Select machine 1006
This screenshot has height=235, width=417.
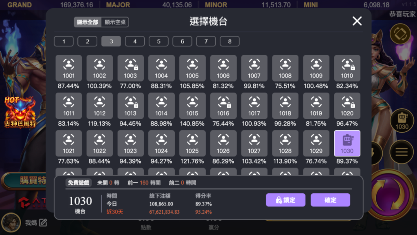tap(224, 68)
